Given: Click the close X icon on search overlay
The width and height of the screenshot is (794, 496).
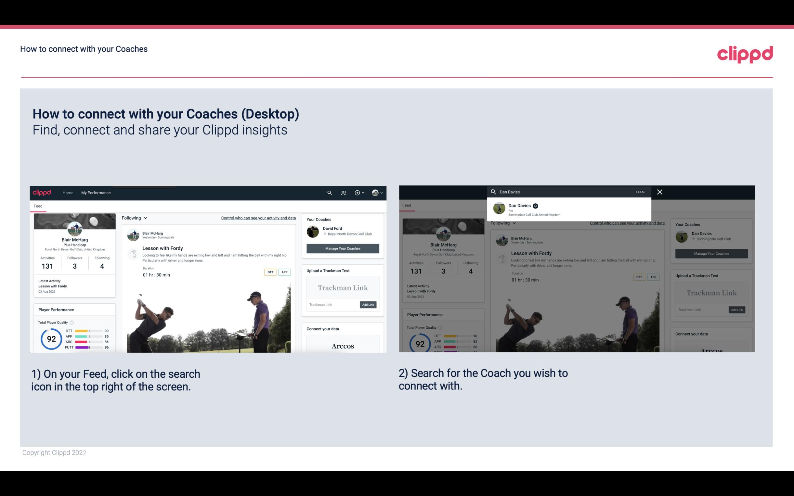Looking at the screenshot, I should click(x=660, y=191).
